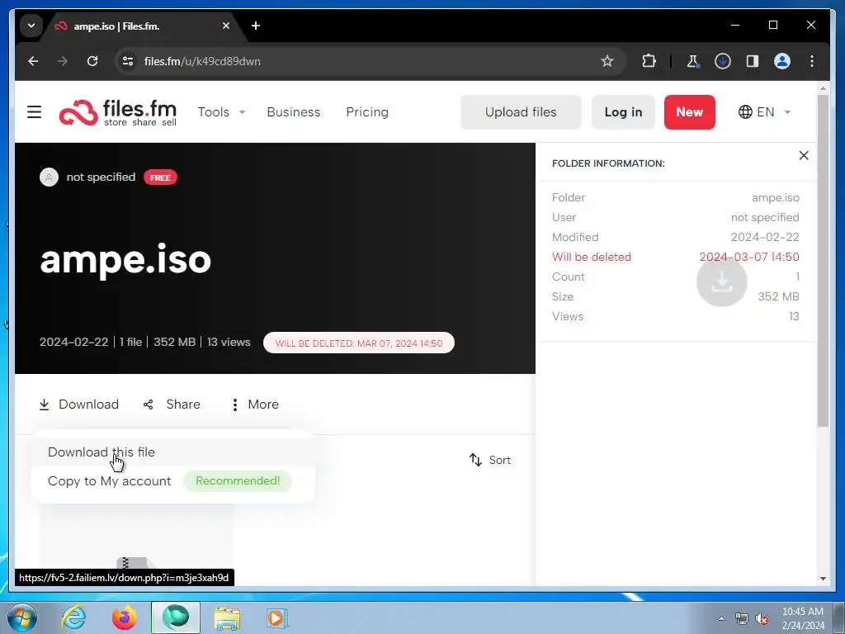The image size is (845, 634).
Task: Click the Log in button
Action: 623,112
